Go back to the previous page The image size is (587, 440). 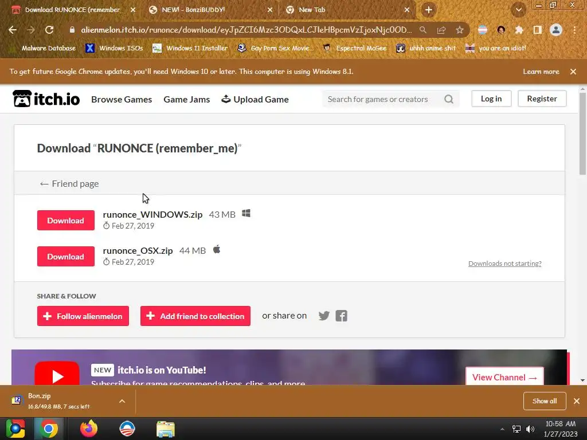point(13,30)
